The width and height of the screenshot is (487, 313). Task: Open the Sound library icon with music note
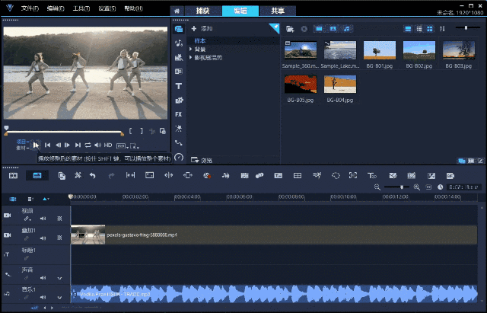(x=179, y=43)
